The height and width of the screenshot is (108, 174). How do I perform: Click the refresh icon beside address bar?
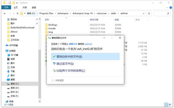(x=149, y=14)
